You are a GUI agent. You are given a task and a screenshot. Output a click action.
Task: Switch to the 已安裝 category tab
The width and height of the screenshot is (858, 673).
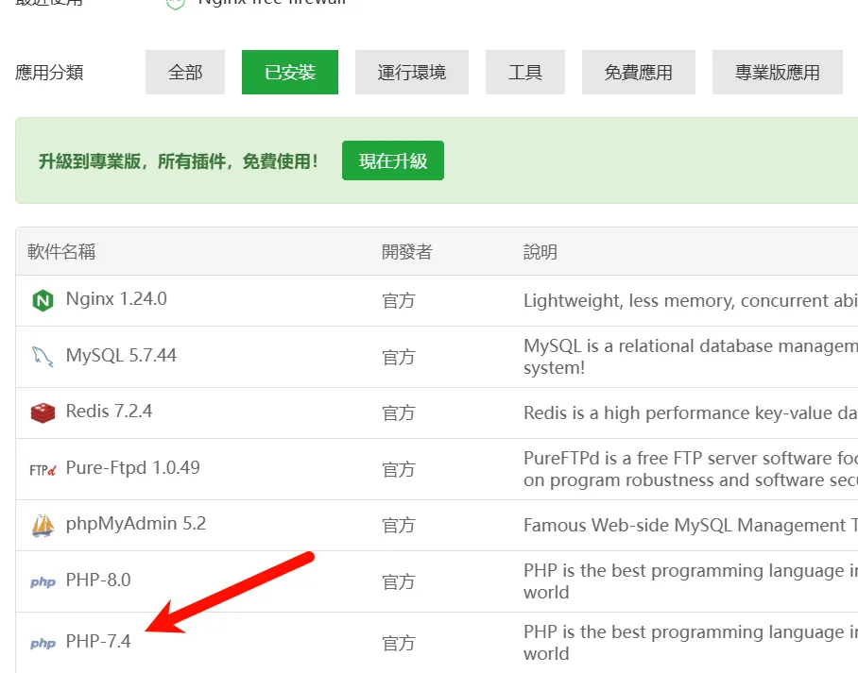click(x=290, y=72)
